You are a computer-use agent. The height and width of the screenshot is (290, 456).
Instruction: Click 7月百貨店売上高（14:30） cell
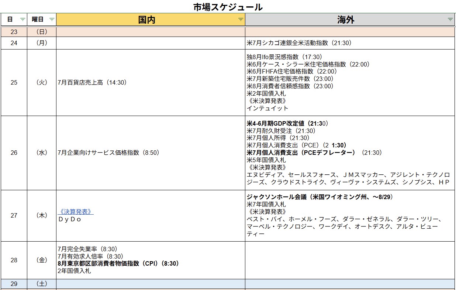coord(151,82)
